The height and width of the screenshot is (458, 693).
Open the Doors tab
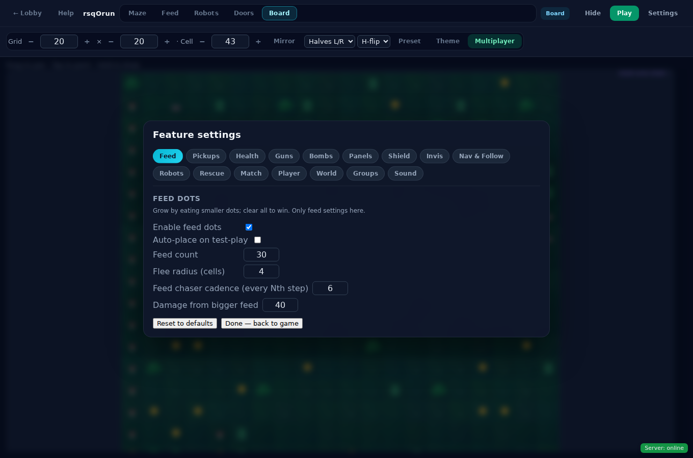(x=244, y=13)
